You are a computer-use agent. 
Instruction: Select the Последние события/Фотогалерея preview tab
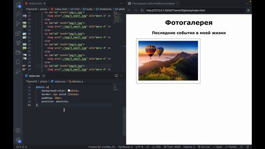coord(154,3)
